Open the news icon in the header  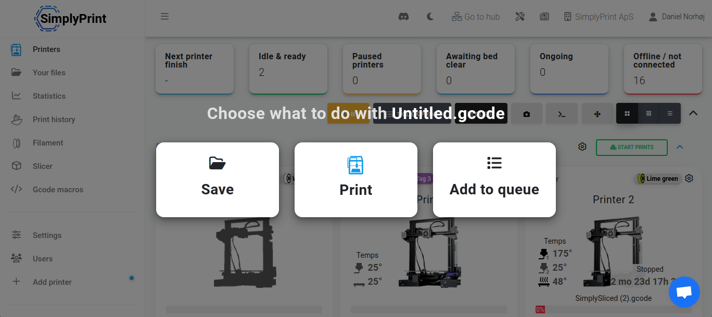tap(544, 17)
